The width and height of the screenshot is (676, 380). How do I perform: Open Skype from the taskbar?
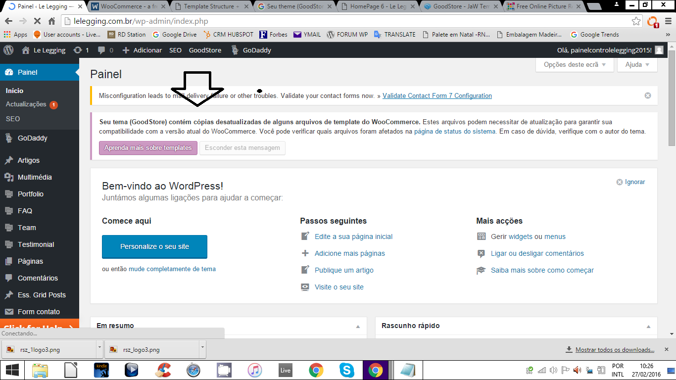pyautogui.click(x=347, y=370)
